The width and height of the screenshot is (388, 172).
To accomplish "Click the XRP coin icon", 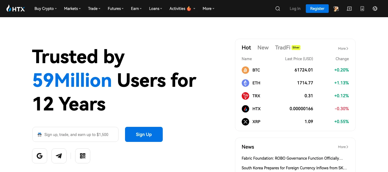I will tap(245, 122).
